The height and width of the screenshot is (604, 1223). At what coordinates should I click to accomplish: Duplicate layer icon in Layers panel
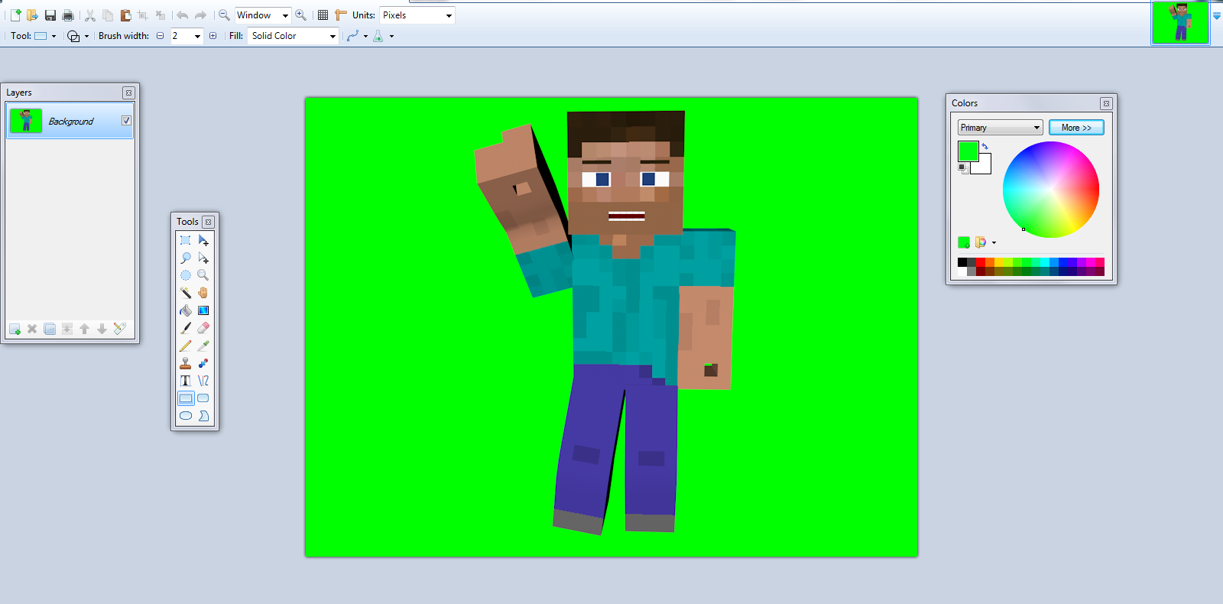[50, 329]
